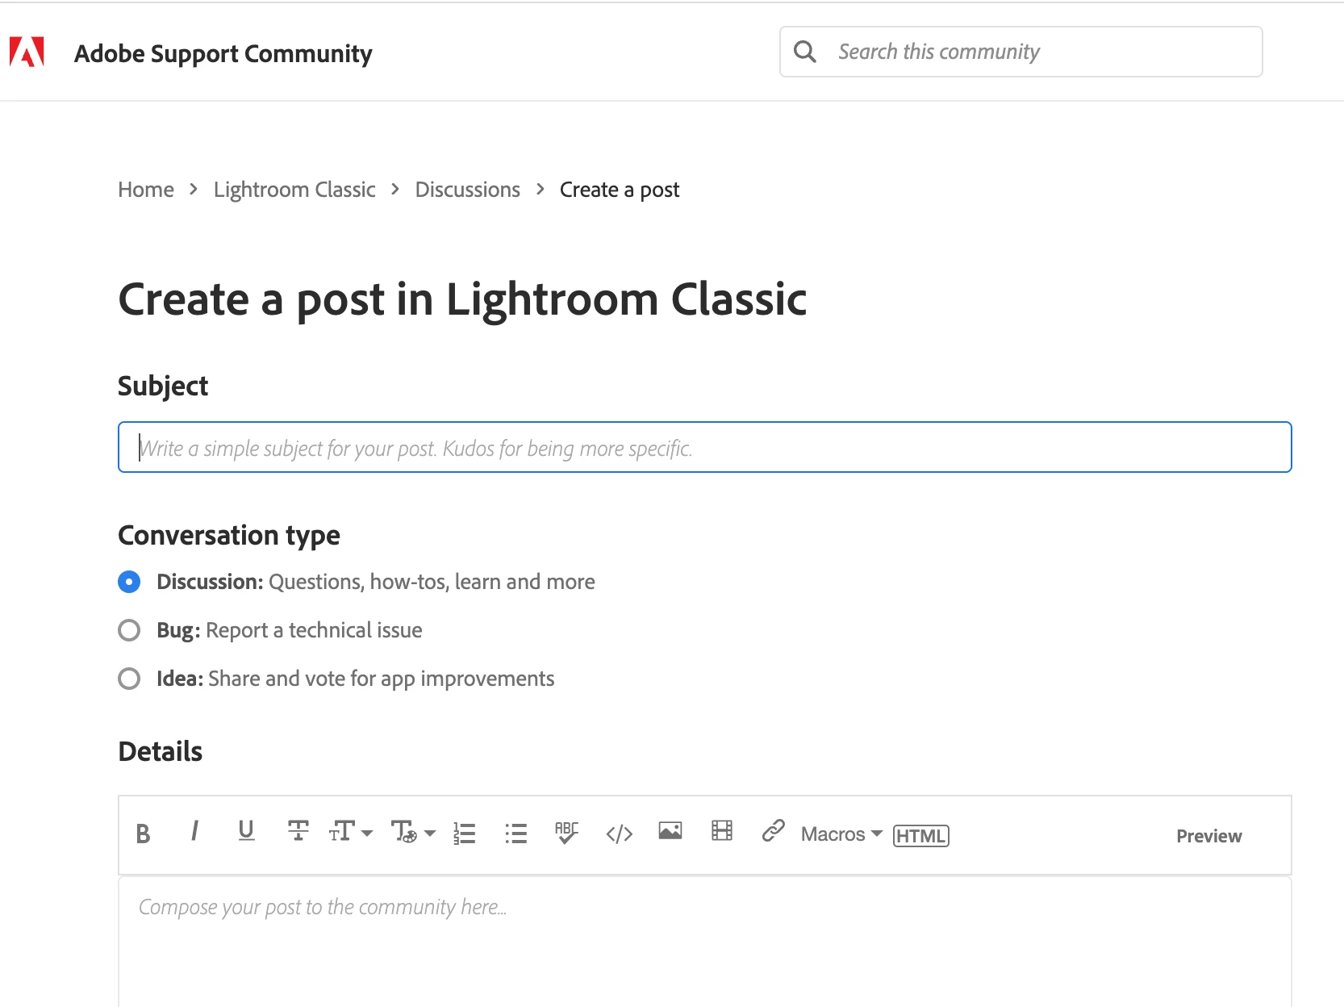Screen dimensions: 1344x1007
Task: Insert a hyperlink with link icon
Action: click(773, 830)
